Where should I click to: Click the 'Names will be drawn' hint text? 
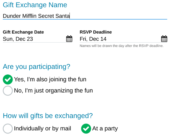coord(122,46)
